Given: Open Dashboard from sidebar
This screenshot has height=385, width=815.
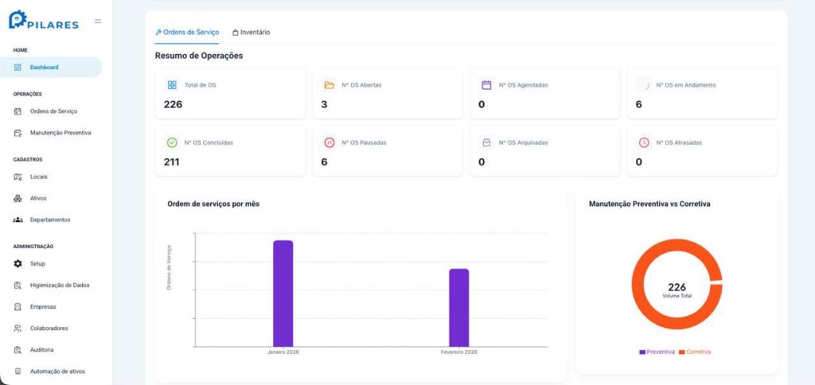Looking at the screenshot, I should [50, 67].
